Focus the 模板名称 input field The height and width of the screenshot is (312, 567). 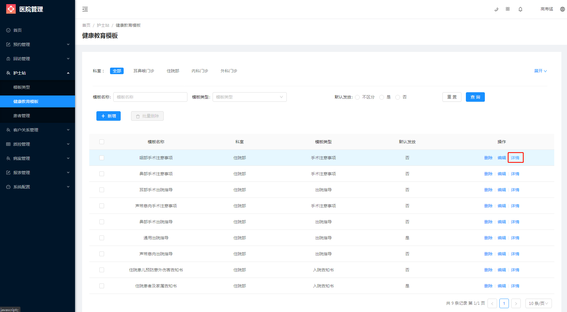[x=150, y=97]
